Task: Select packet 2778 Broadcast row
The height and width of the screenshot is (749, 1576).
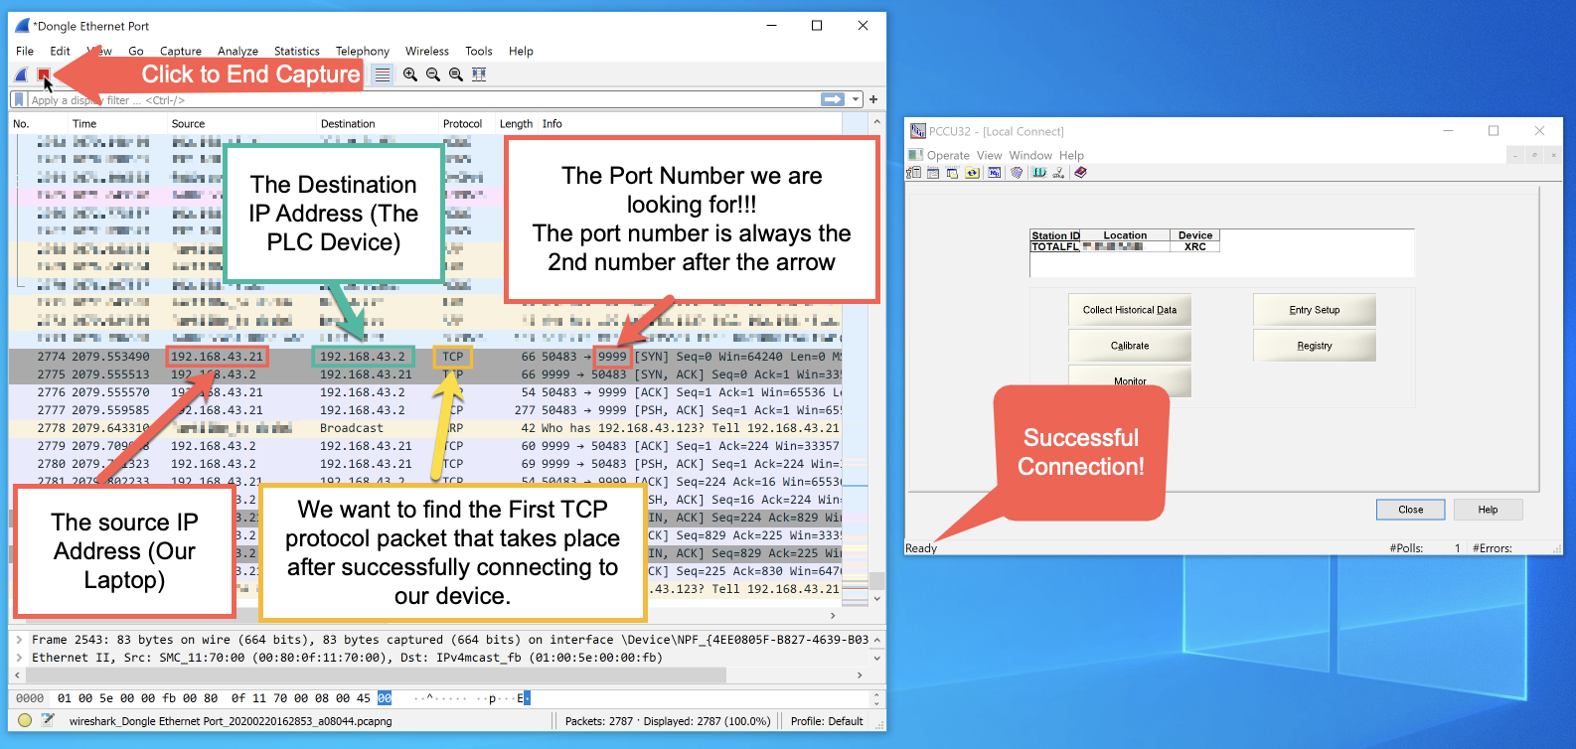Action: (425, 428)
